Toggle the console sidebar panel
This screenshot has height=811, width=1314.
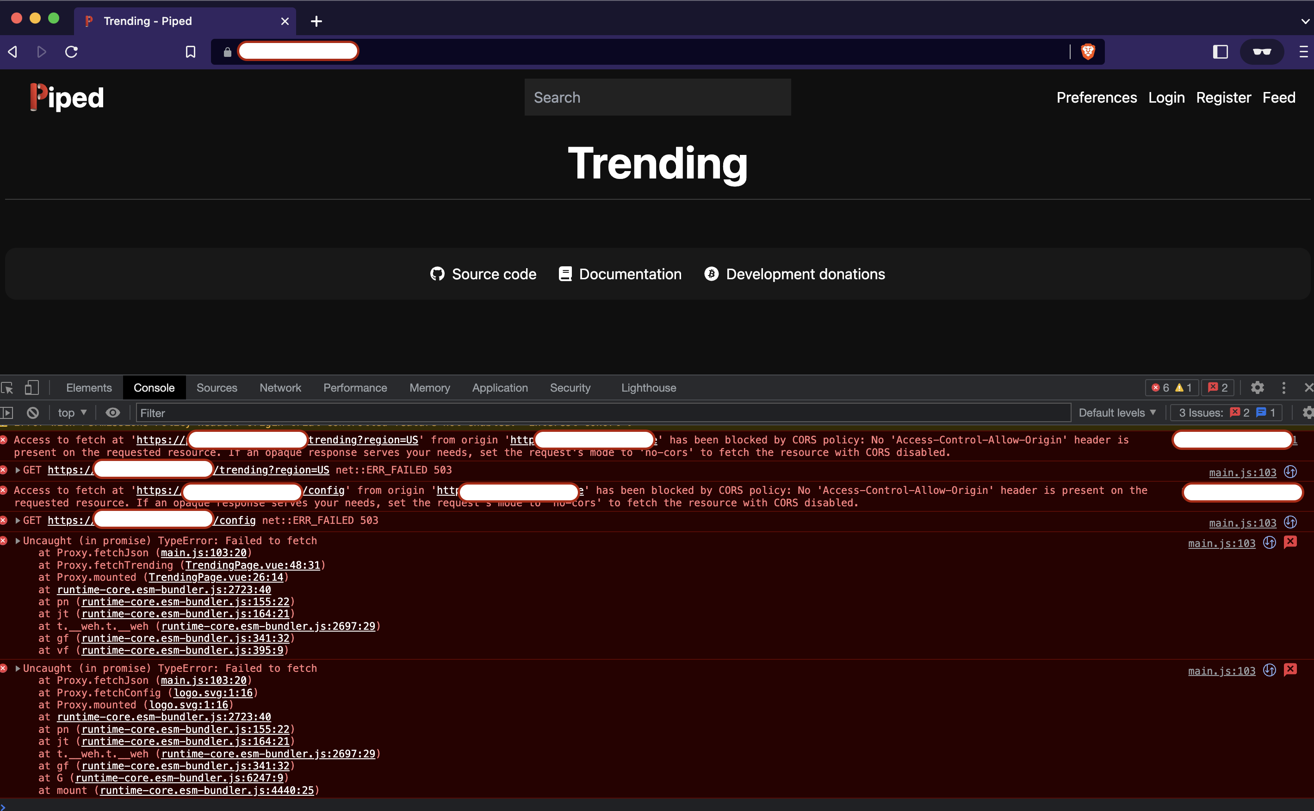click(7, 412)
